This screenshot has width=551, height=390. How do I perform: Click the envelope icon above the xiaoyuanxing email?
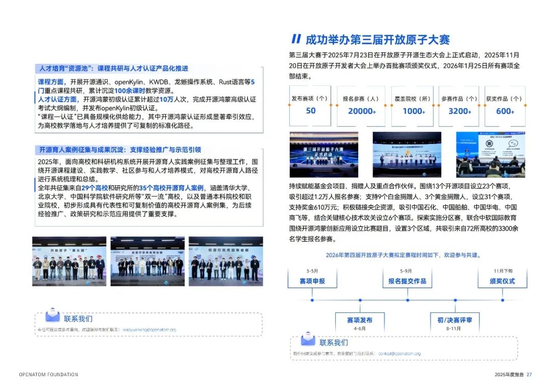pyautogui.click(x=53, y=315)
